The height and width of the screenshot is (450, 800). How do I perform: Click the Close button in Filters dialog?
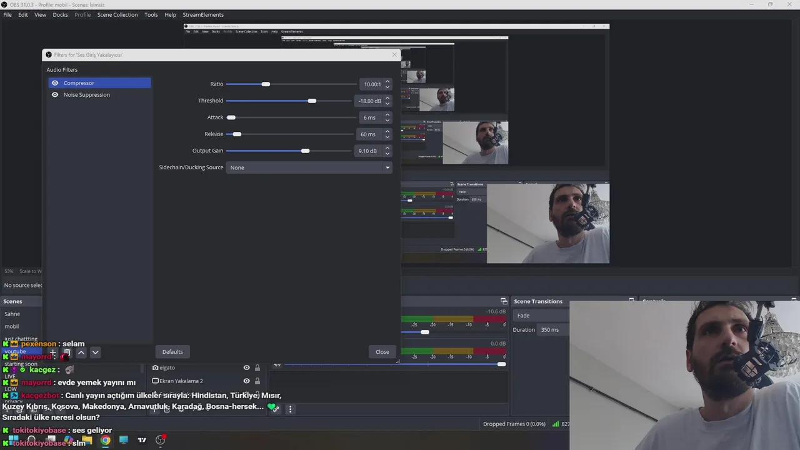tap(382, 352)
